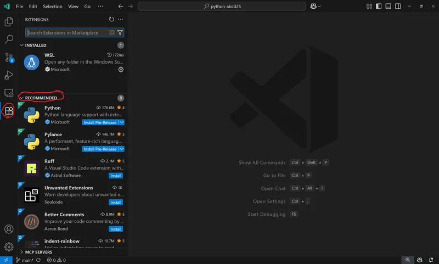439x264 pixels.
Task: Customize layout from the title bar
Action: (x=369, y=6)
